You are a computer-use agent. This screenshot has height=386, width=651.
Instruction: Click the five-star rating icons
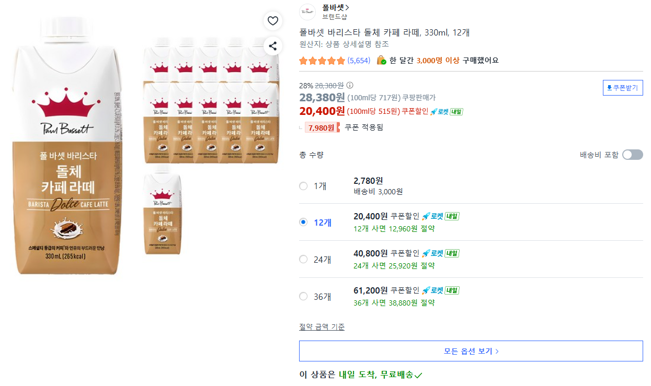coord(322,61)
